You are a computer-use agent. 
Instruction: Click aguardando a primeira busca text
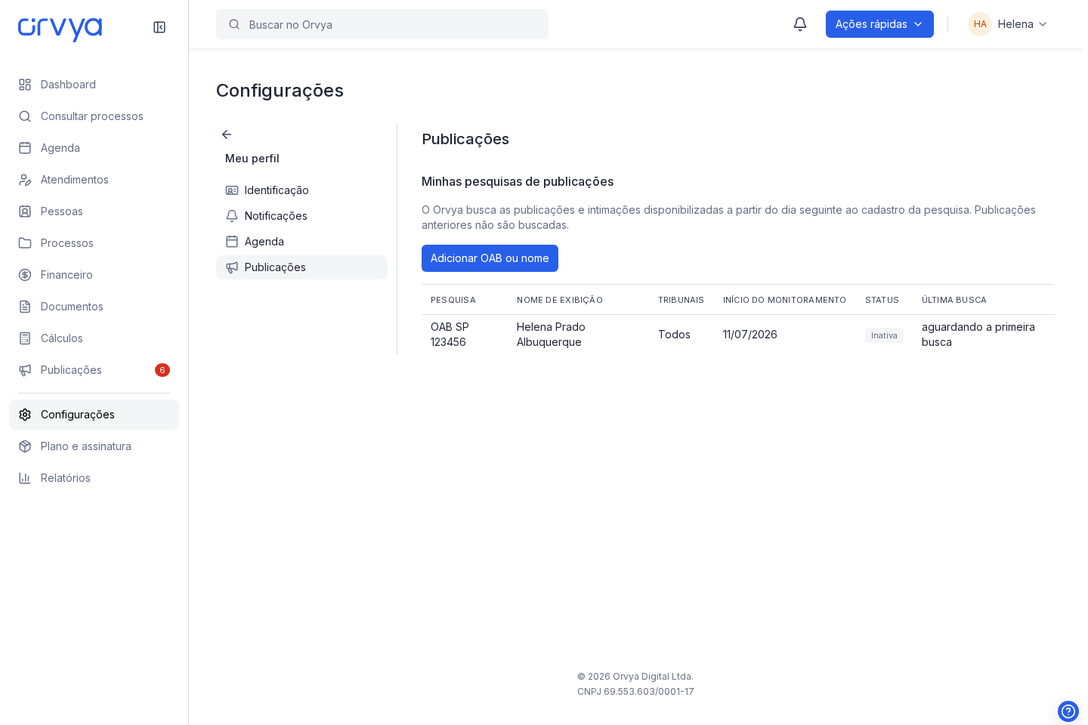978,335
